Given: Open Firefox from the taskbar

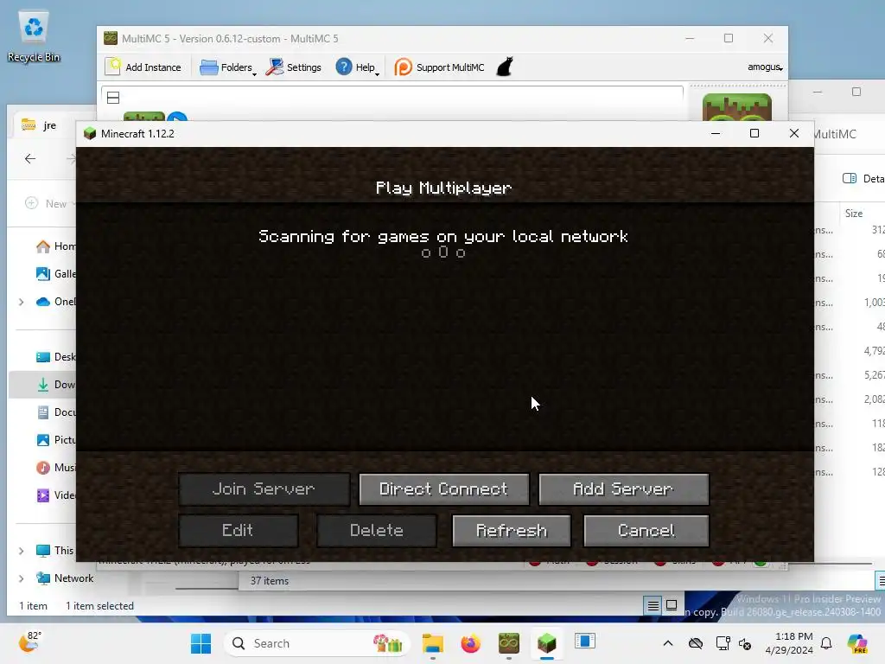Looking at the screenshot, I should pos(471,643).
